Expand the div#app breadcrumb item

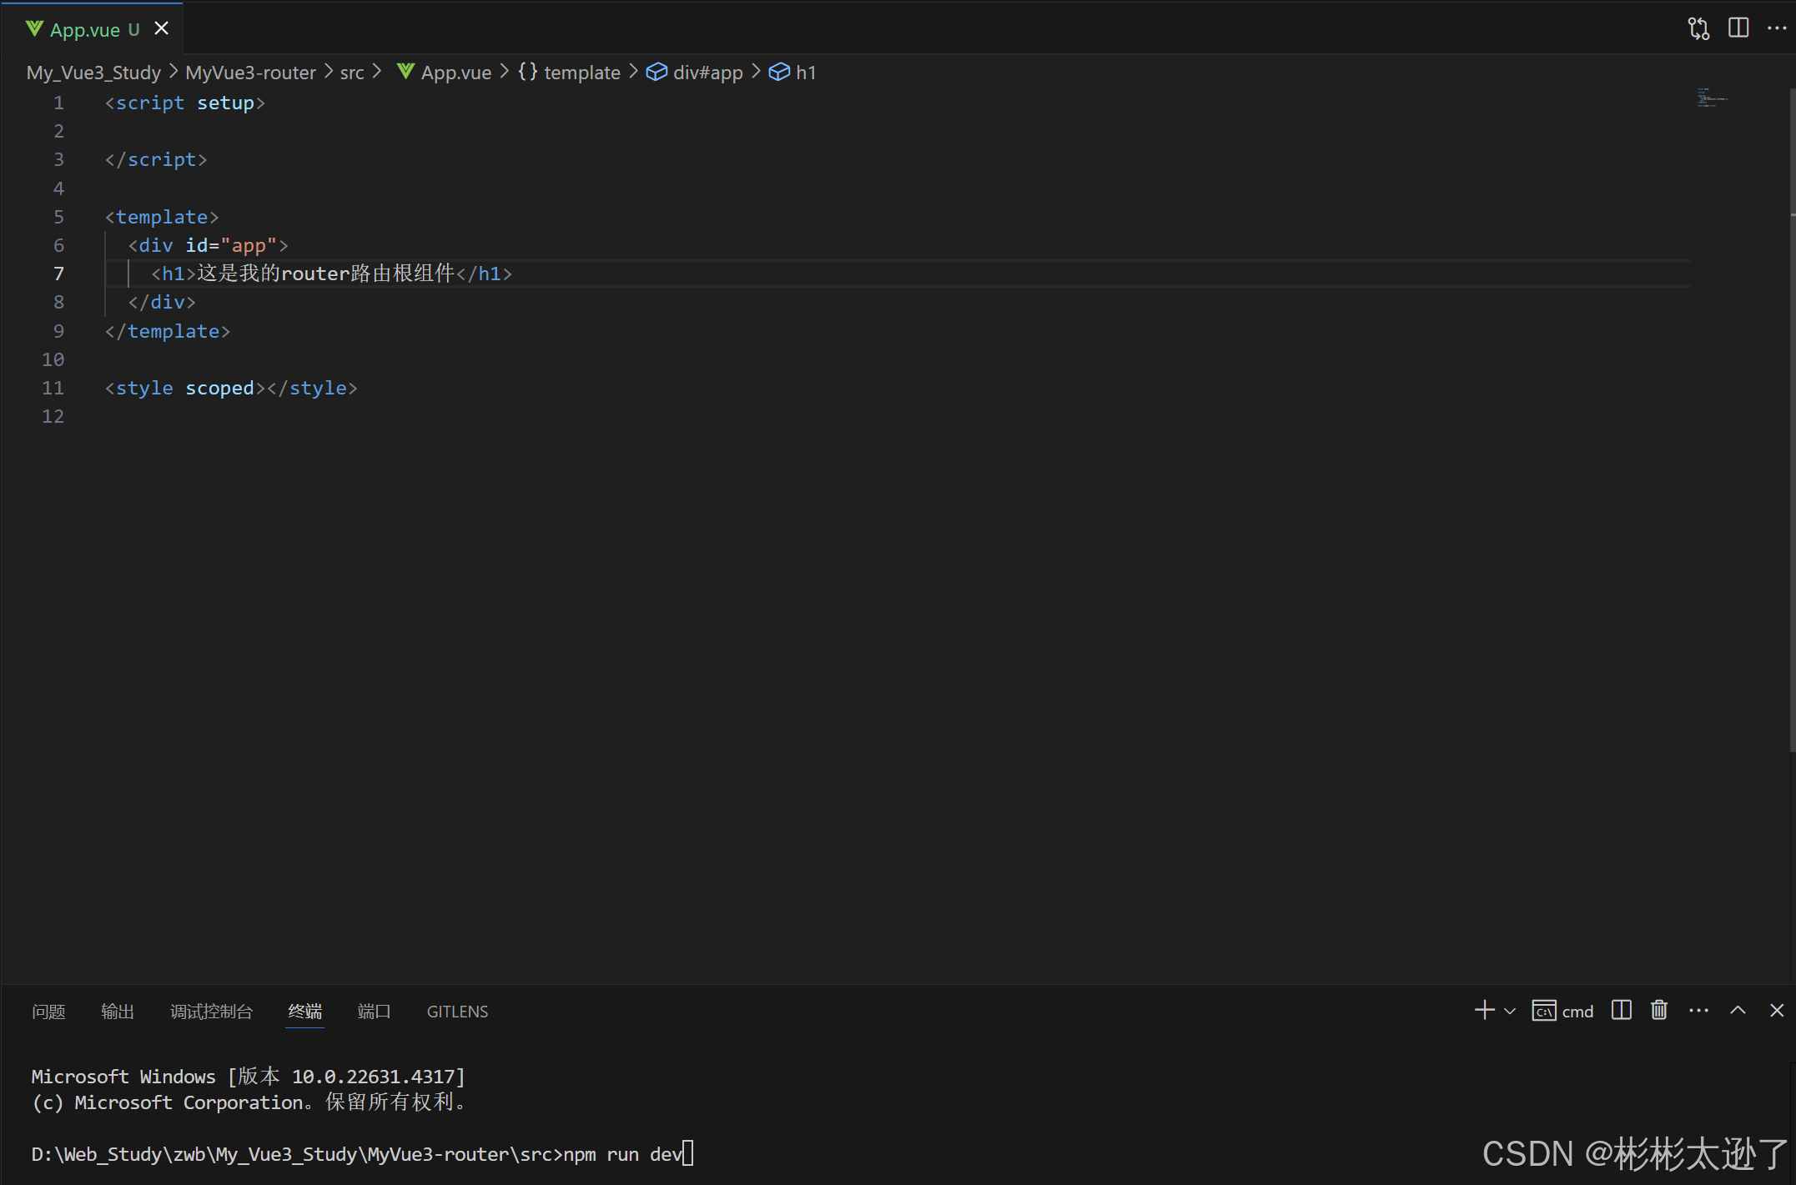click(707, 73)
